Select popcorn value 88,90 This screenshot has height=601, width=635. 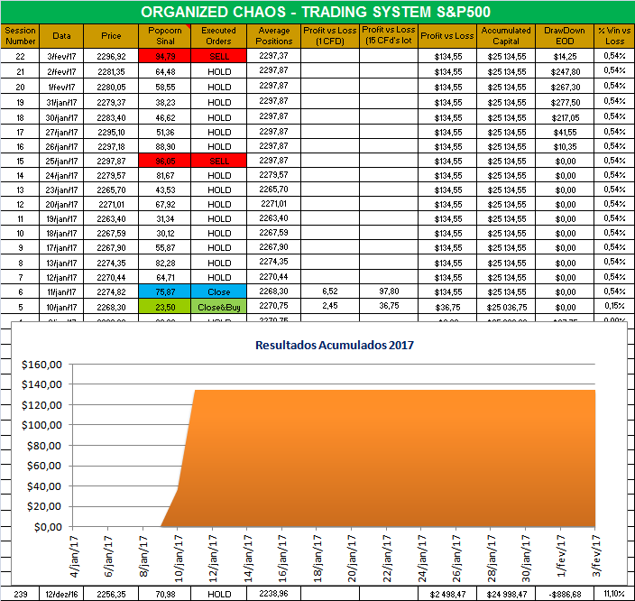[x=164, y=146]
